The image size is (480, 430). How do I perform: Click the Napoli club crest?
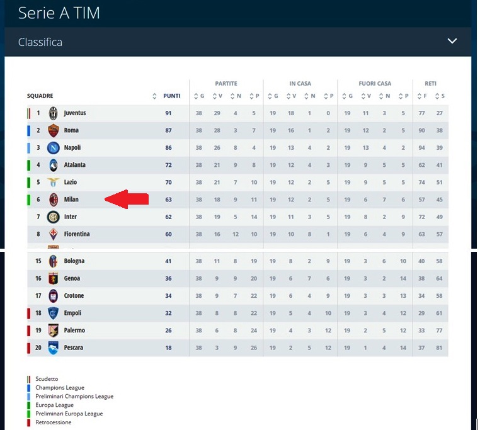click(54, 148)
